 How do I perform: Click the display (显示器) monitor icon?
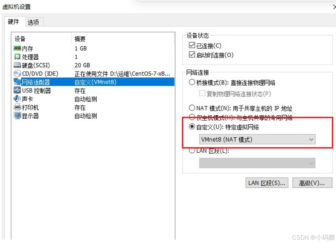tap(17, 115)
